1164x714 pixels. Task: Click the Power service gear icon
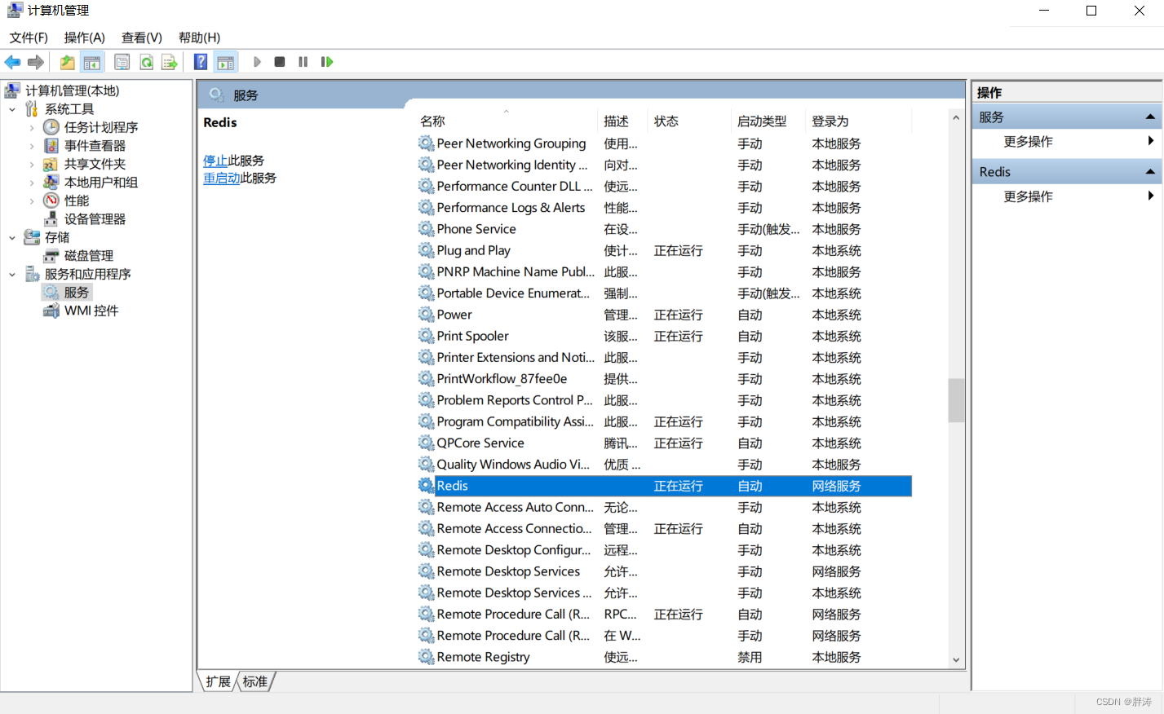[426, 315]
